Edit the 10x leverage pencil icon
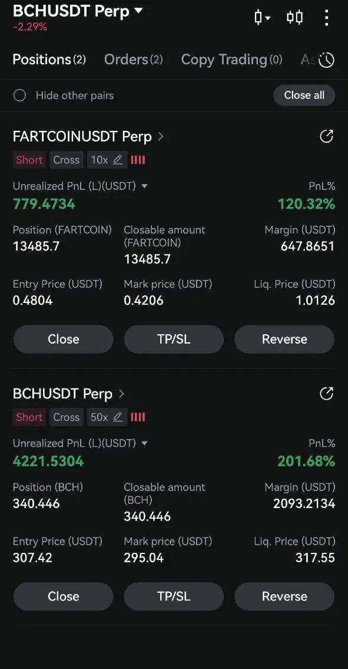This screenshot has width=348, height=669. [x=118, y=160]
